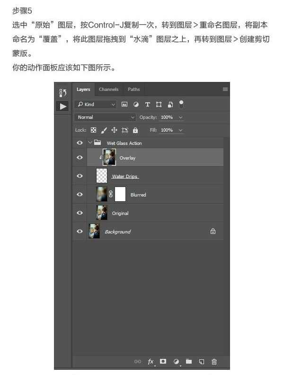Open the Normal blend mode dropdown
The width and height of the screenshot is (284, 375).
[106, 117]
